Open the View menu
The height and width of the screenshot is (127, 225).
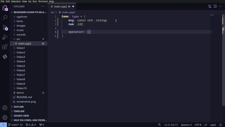(24, 1)
